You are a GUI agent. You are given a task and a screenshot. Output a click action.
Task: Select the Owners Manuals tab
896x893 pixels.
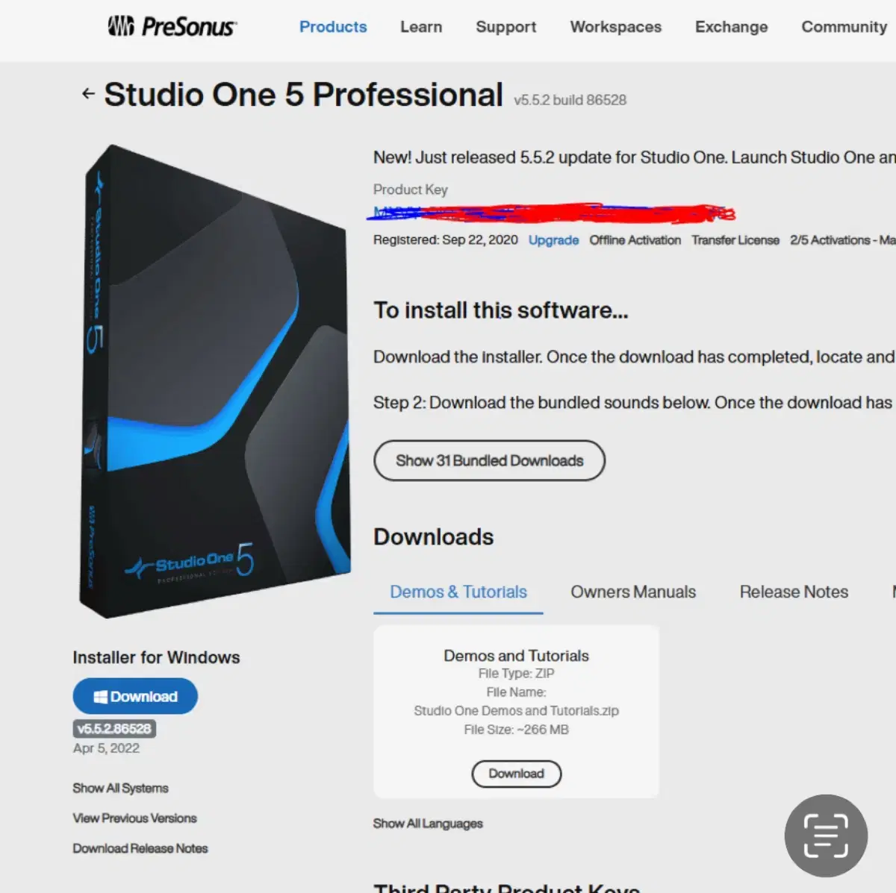(633, 592)
